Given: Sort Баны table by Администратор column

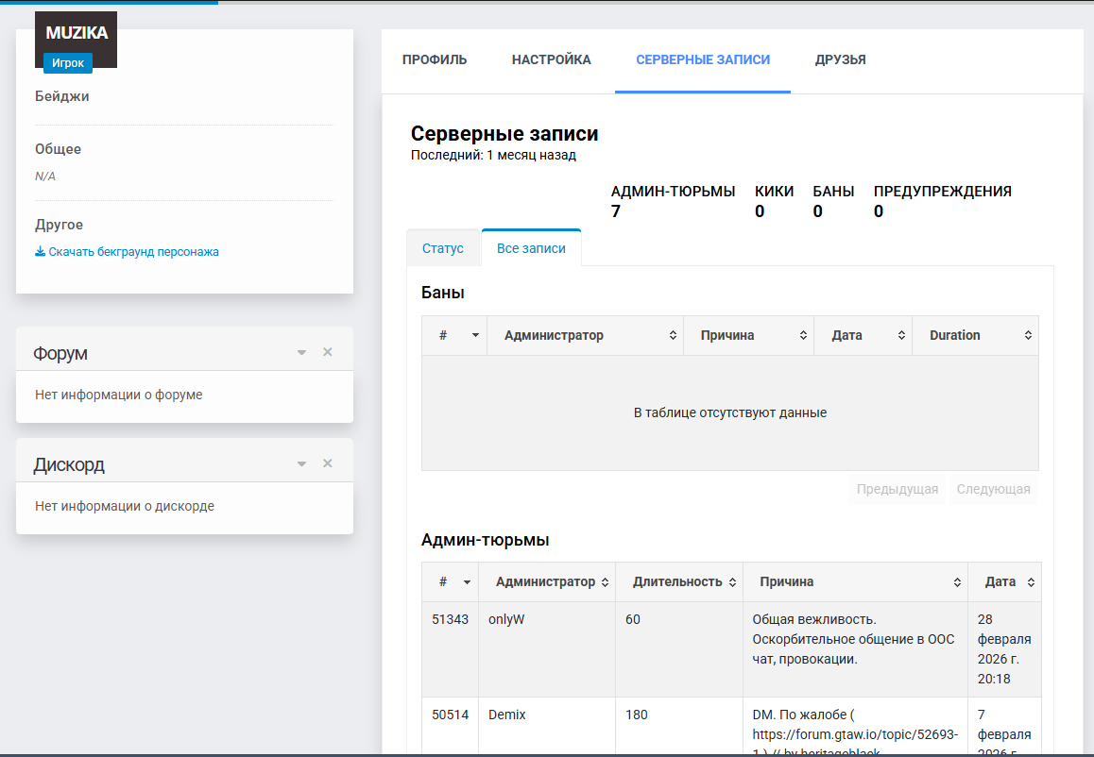Looking at the screenshot, I should coord(585,335).
